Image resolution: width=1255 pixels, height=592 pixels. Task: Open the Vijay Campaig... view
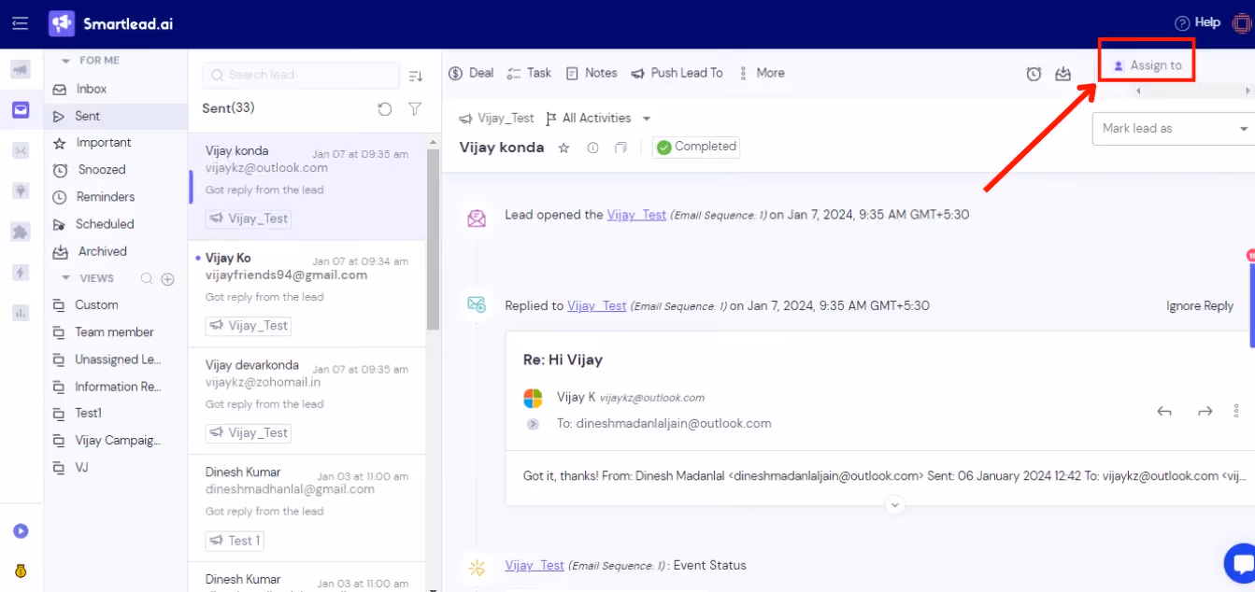(117, 440)
